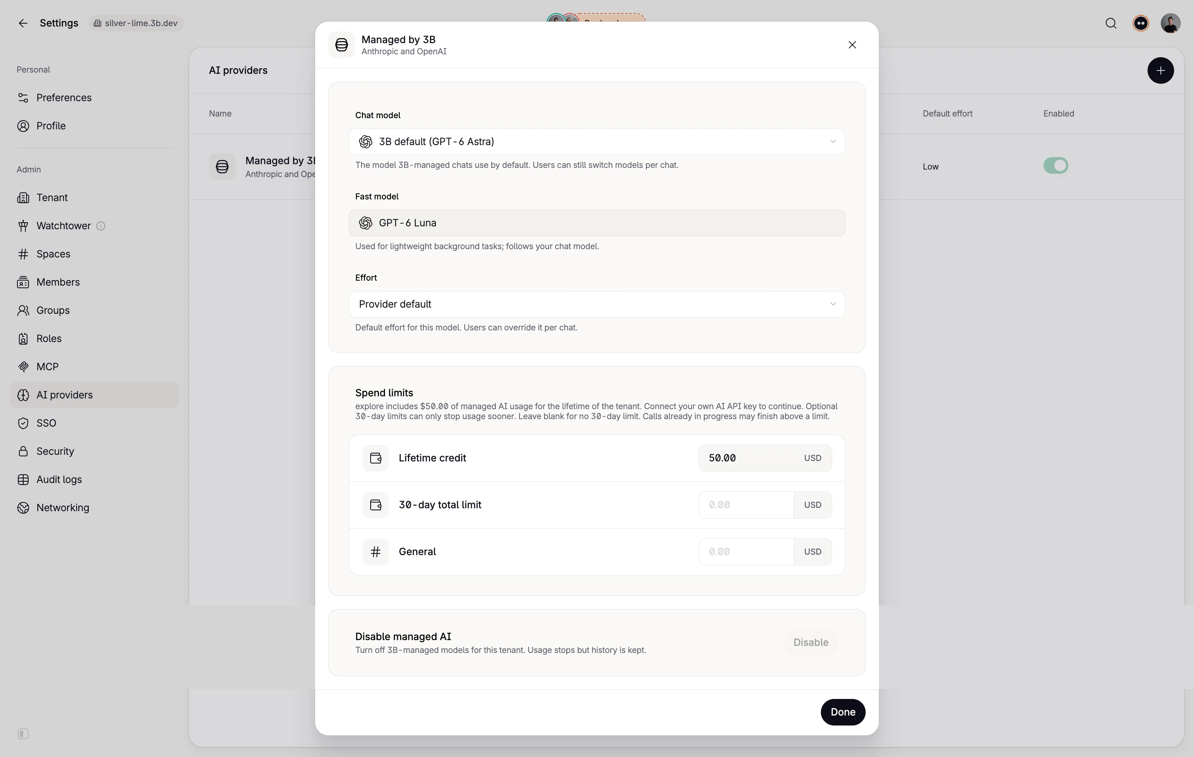Click the Managed by 3B dialog header icon
Screen dimensions: 1194x757
coord(341,45)
